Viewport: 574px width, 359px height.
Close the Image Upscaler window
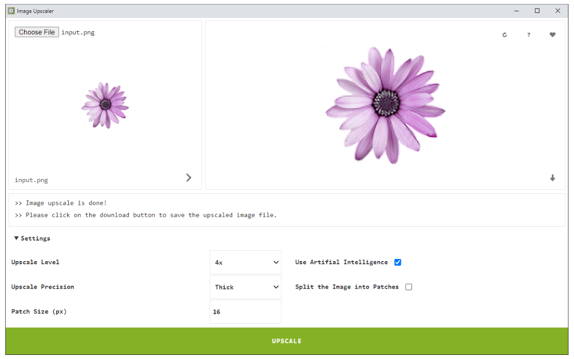tap(558, 11)
